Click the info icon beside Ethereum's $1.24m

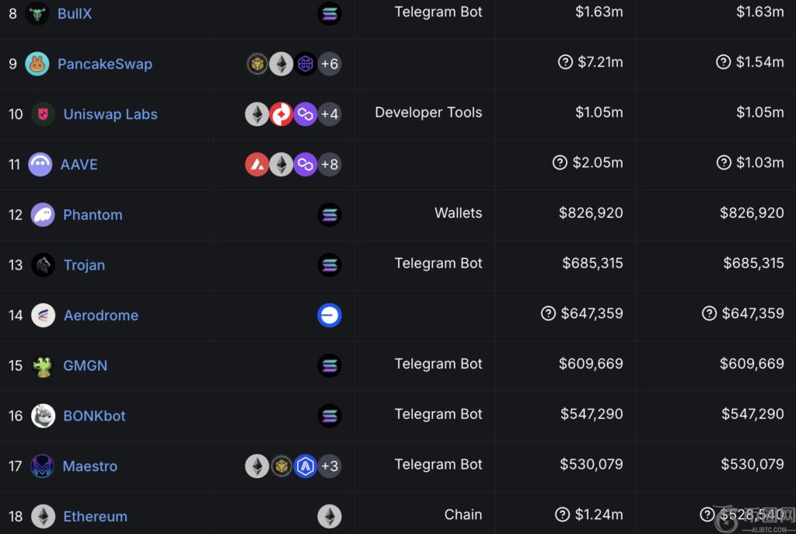pos(563,515)
